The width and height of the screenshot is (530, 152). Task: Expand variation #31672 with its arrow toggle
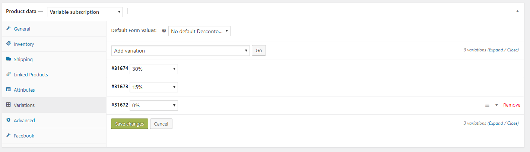[496, 105]
